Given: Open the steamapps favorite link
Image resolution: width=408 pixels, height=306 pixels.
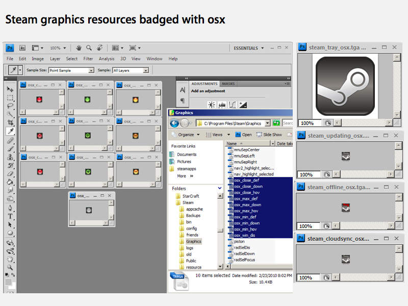Looking at the screenshot, I should [187, 169].
